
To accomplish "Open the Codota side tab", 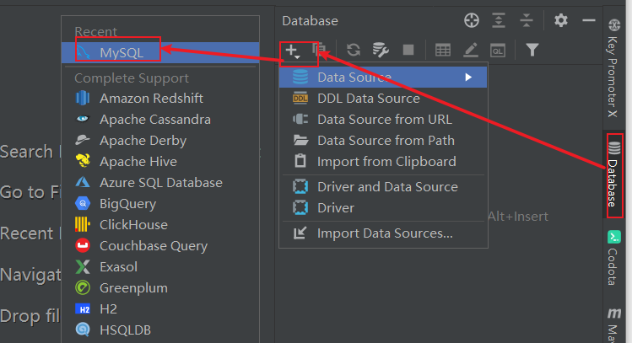I will point(613,258).
